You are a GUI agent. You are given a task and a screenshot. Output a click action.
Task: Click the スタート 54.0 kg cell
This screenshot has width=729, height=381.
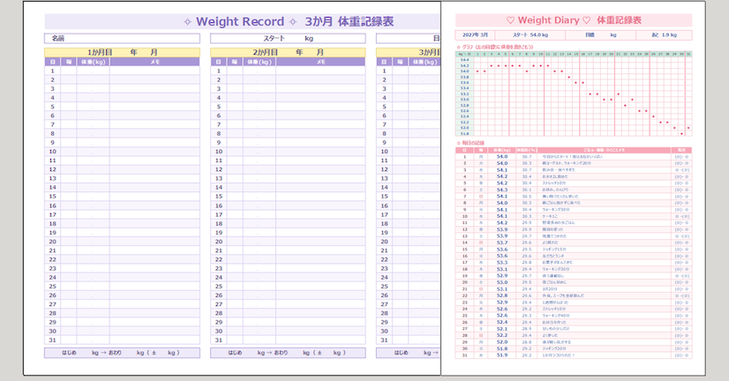(x=530, y=35)
